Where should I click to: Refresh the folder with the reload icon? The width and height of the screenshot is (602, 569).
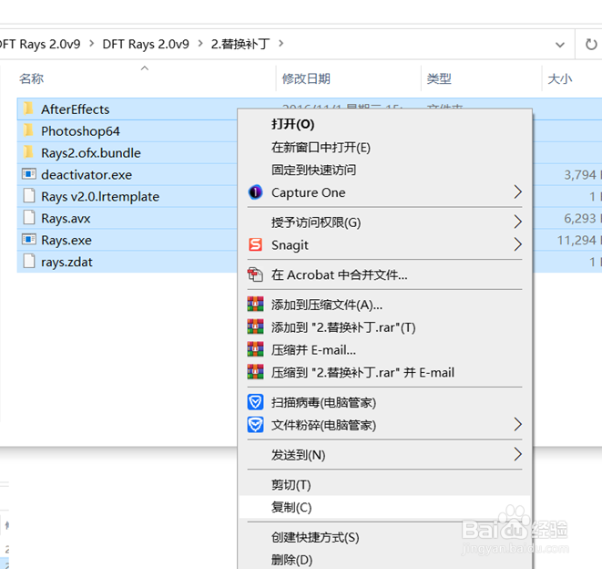[591, 44]
